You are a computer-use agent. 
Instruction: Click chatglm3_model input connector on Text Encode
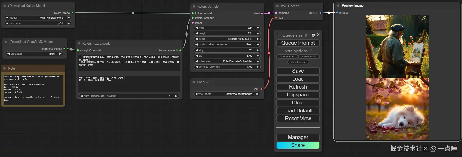pyautogui.click(x=78, y=50)
